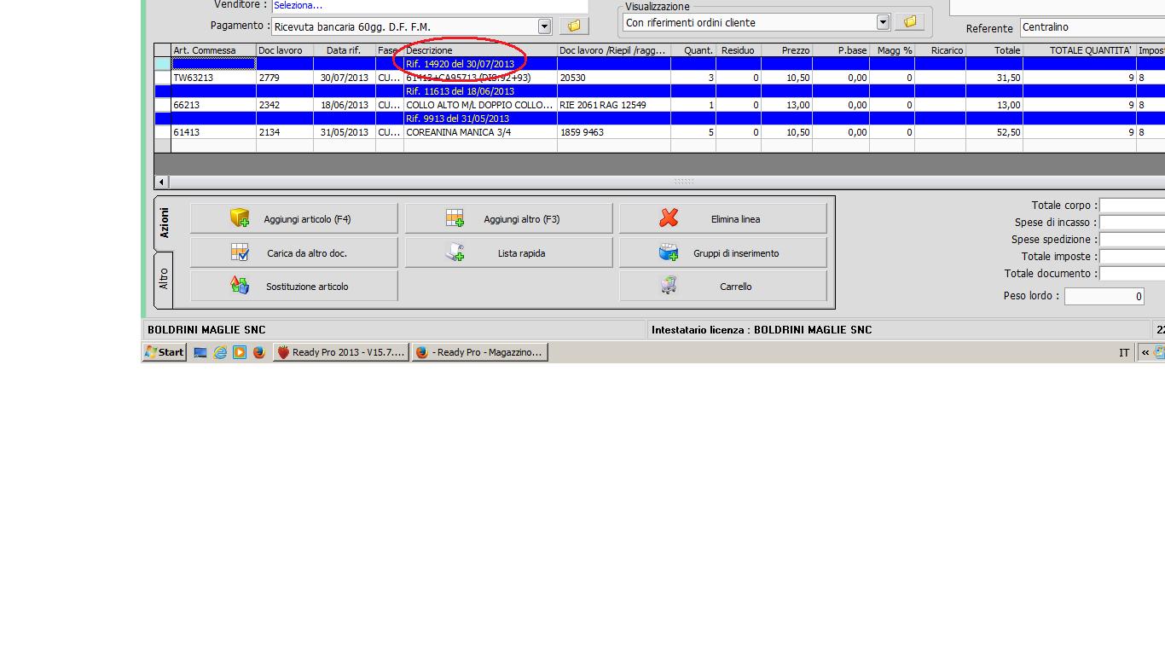Click the Elimina linea button
The height and width of the screenshot is (655, 1165).
coord(723,219)
